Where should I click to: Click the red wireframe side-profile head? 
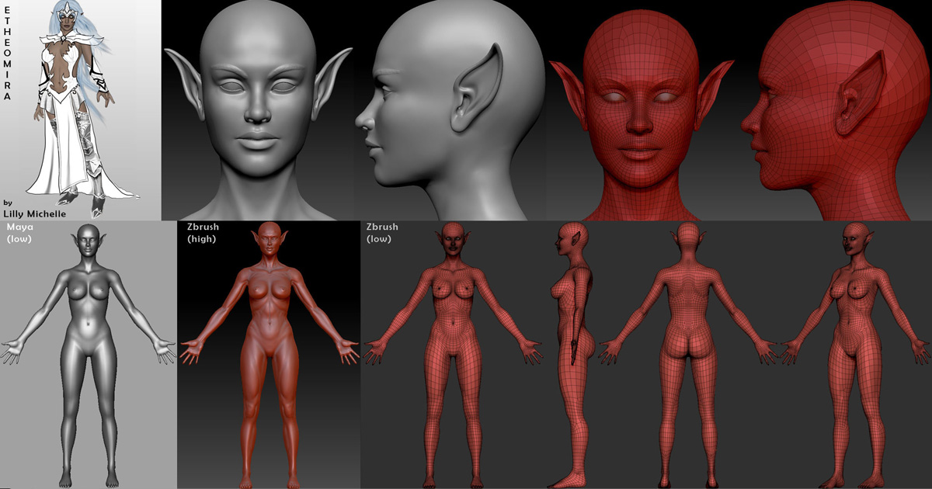[836, 110]
